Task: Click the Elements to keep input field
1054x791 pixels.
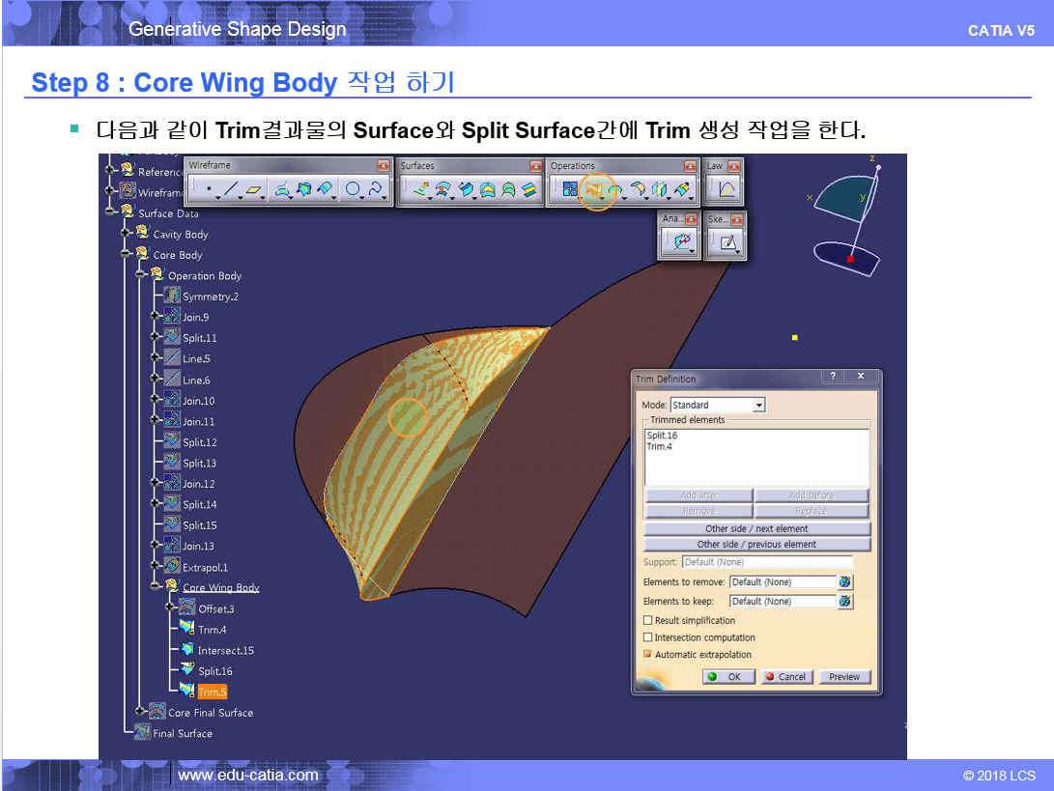Action: pyautogui.click(x=781, y=602)
